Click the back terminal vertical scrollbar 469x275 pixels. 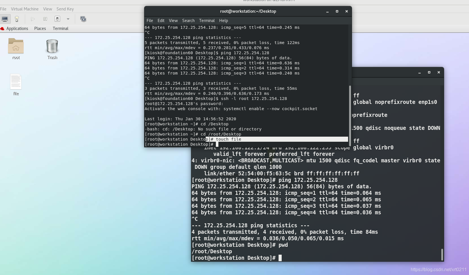click(x=442, y=254)
